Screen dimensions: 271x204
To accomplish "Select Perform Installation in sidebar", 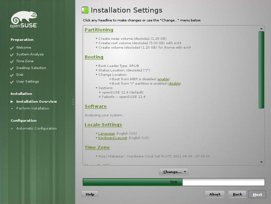I will point(33,108).
